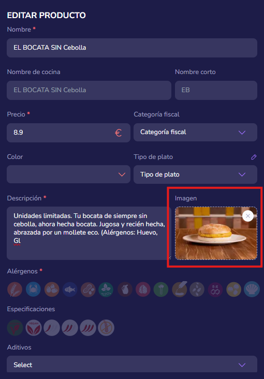Click the Precio field showing 8.9
Screen dimensions: 264x379
pos(68,133)
